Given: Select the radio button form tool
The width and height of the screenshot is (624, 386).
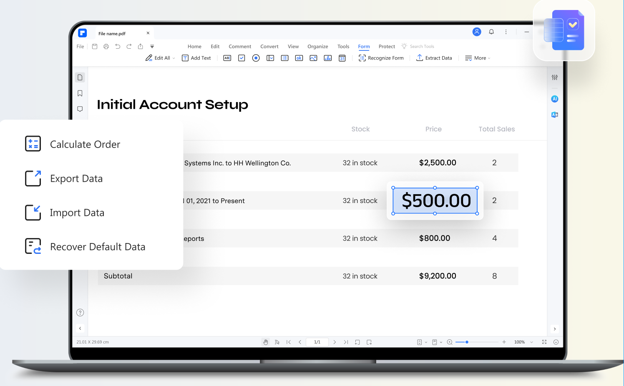Looking at the screenshot, I should (256, 58).
